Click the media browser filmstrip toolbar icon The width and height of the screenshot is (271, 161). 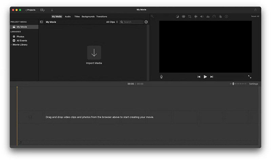coord(43,10)
